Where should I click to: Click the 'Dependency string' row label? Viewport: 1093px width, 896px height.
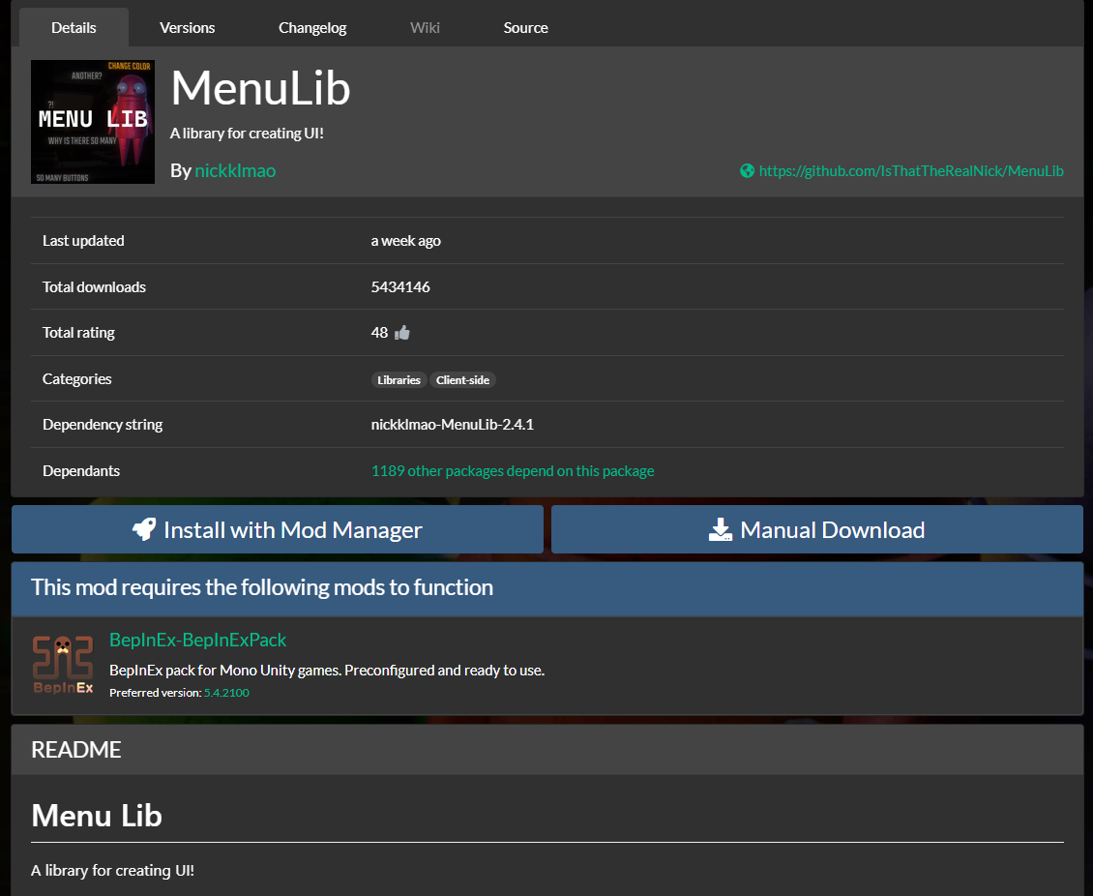(103, 425)
